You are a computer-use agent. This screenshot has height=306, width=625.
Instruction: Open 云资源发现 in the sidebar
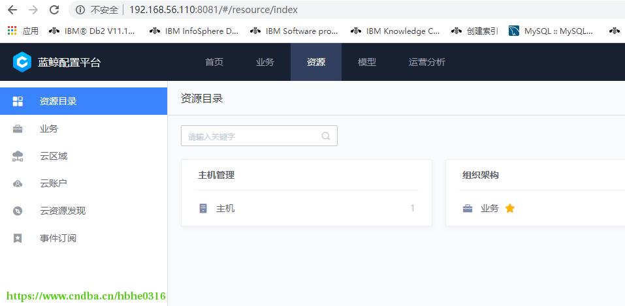[84, 211]
